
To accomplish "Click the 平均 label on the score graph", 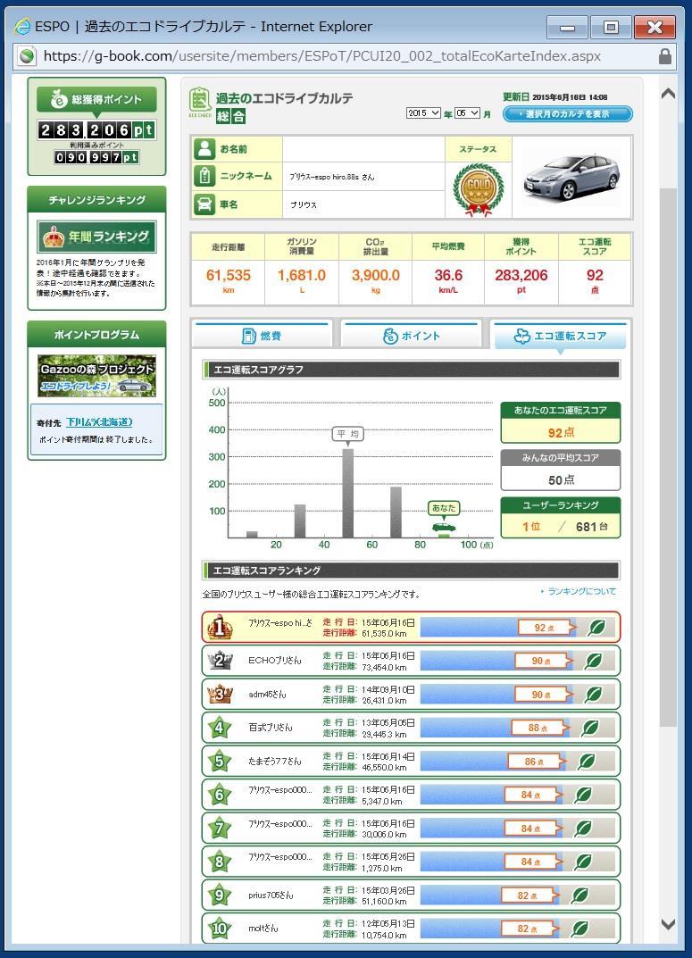I will point(347,434).
